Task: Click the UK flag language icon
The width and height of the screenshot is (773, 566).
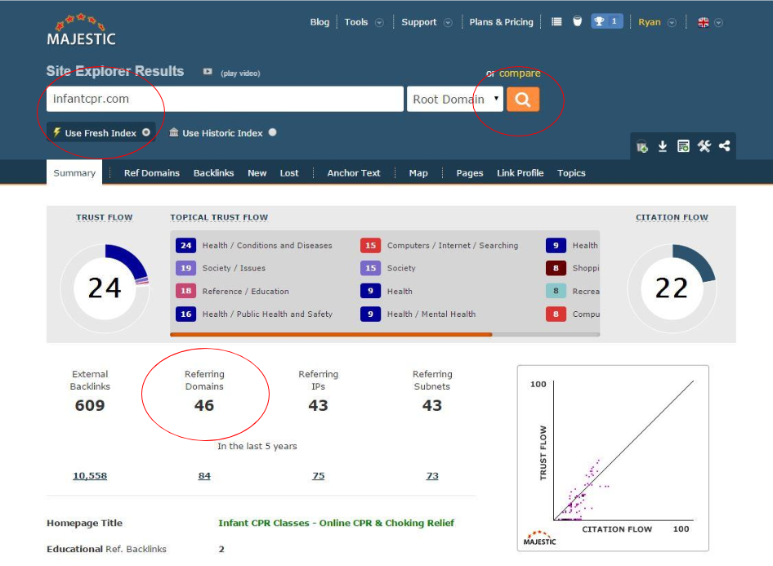Action: pos(704,22)
